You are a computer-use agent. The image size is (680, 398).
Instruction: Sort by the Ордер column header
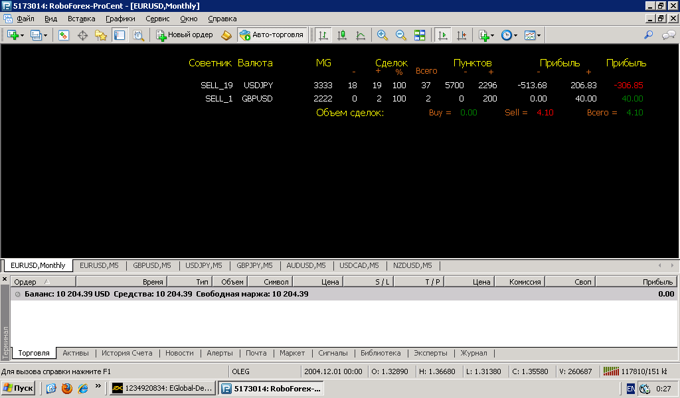(x=43, y=282)
